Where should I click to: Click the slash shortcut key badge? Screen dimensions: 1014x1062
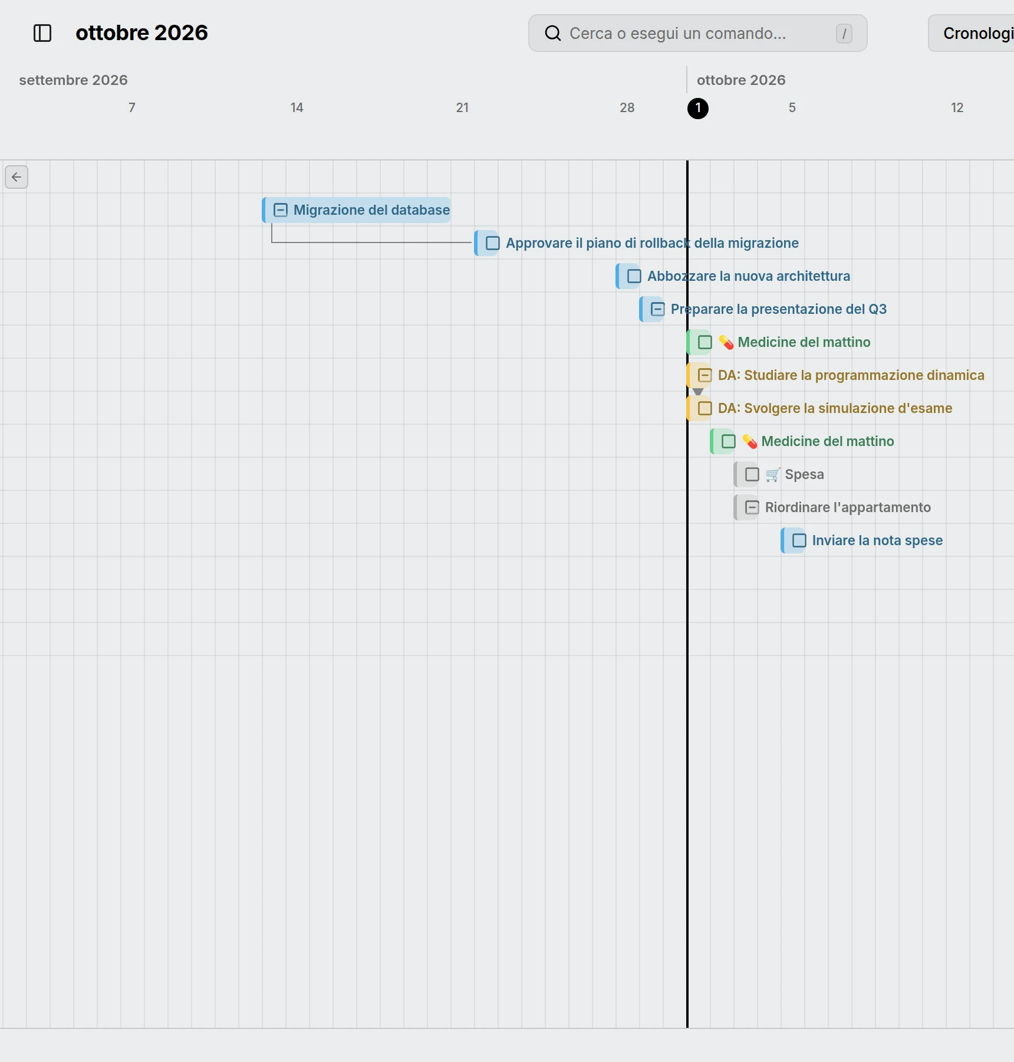tap(844, 34)
